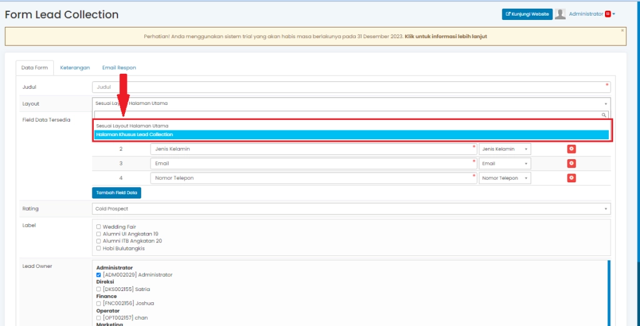640x326 pixels.
Task: Expand the Jenis Kelamin type dropdown
Action: coord(505,149)
